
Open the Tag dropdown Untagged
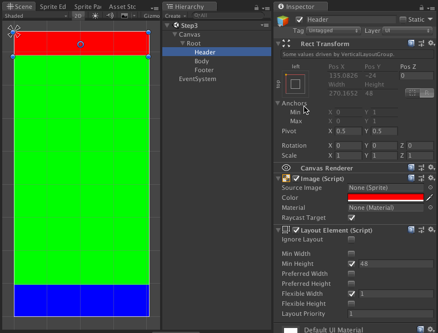[334, 31]
